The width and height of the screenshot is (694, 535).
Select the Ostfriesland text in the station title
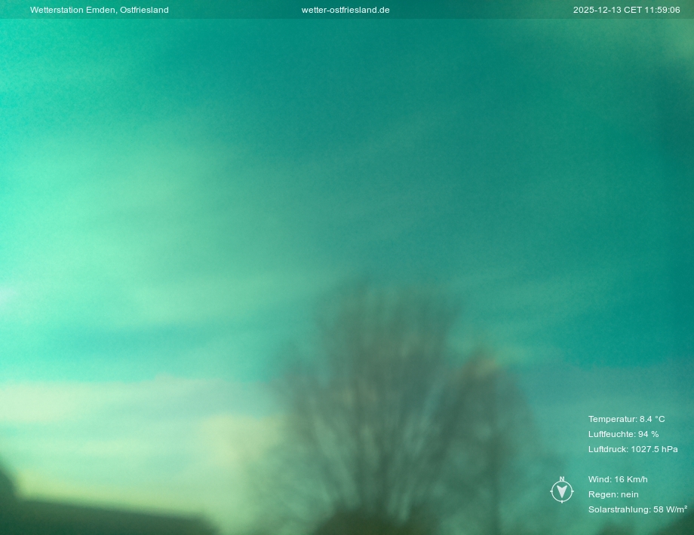144,10
